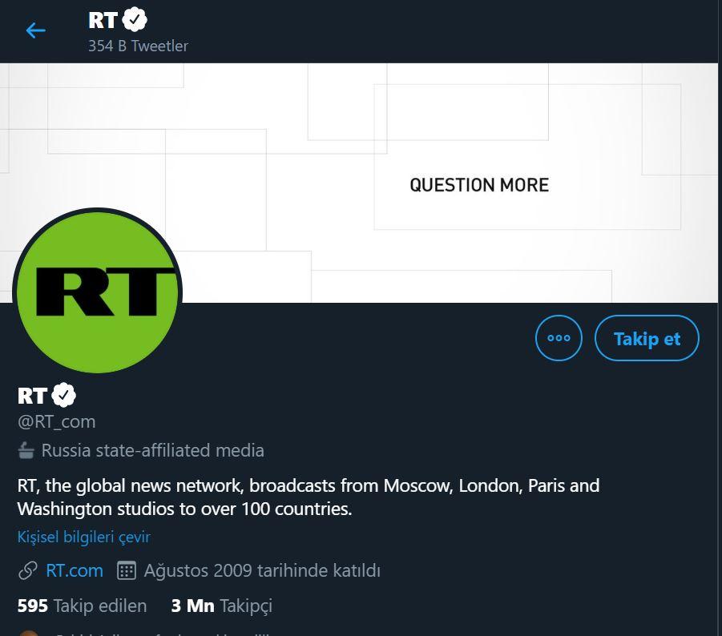Viewport: 722px width, 636px height.
Task: Open the 595 Takip edilen list
Action: pyautogui.click(x=80, y=606)
